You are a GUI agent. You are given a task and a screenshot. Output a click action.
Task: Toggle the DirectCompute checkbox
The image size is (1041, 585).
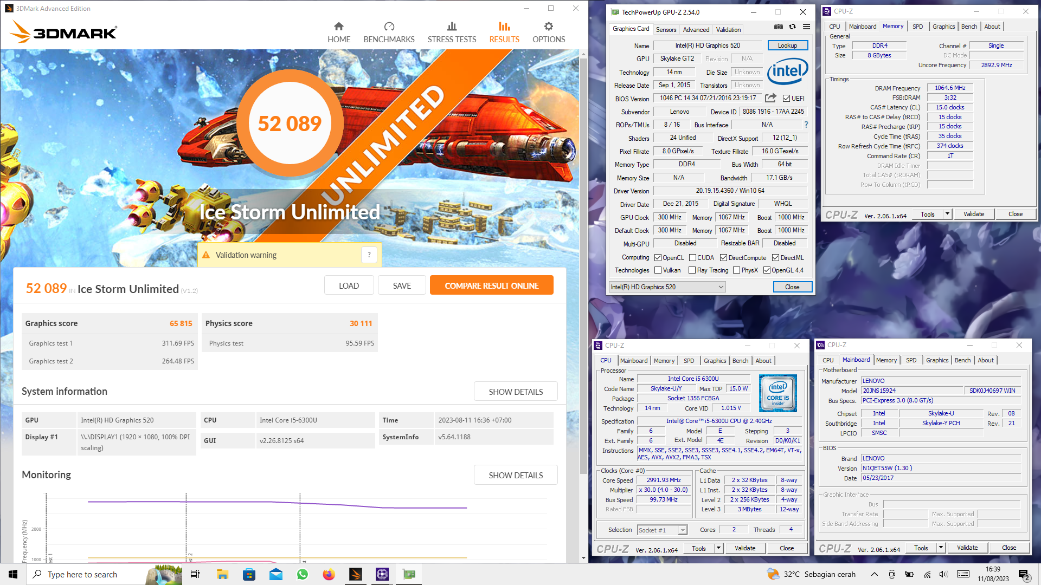pos(723,258)
